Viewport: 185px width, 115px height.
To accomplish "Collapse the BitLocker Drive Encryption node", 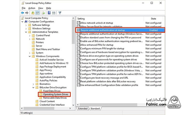I will [33, 87].
